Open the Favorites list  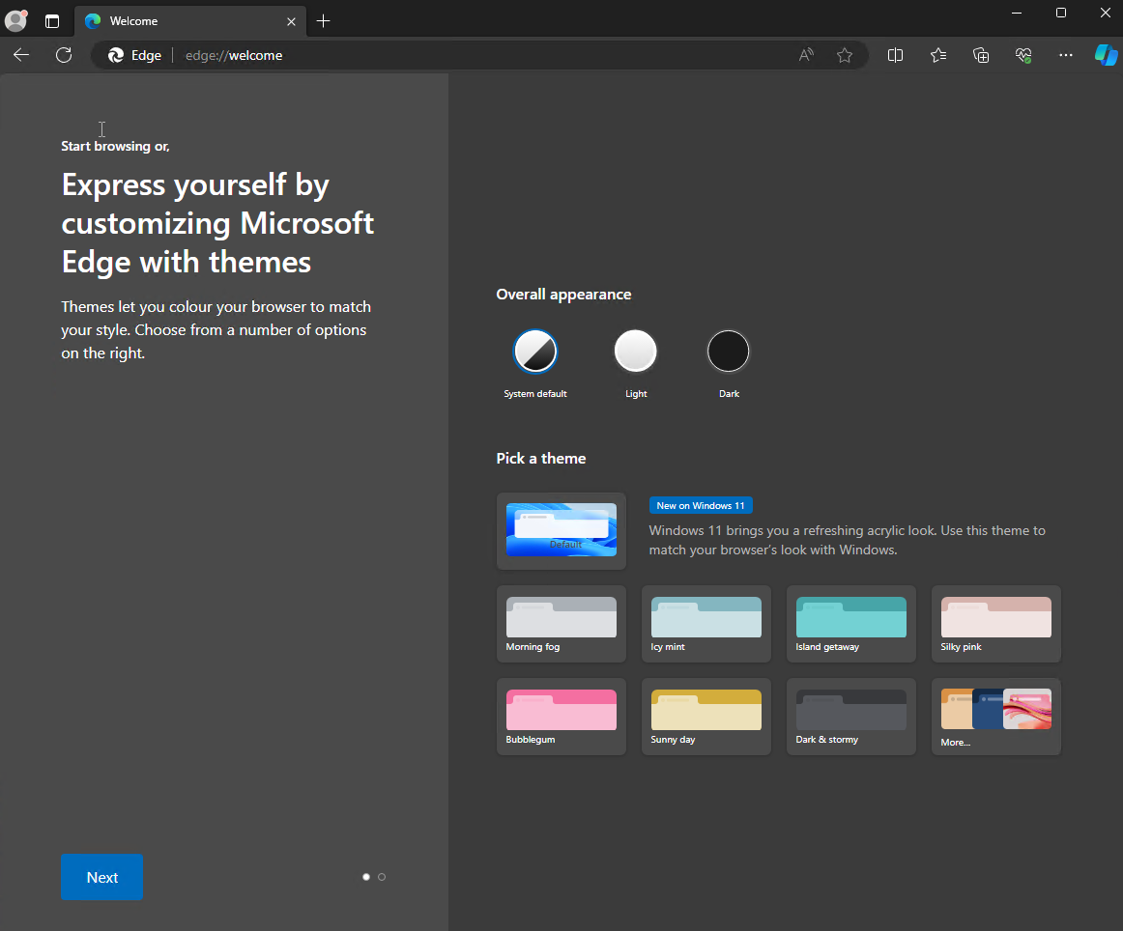click(x=937, y=55)
